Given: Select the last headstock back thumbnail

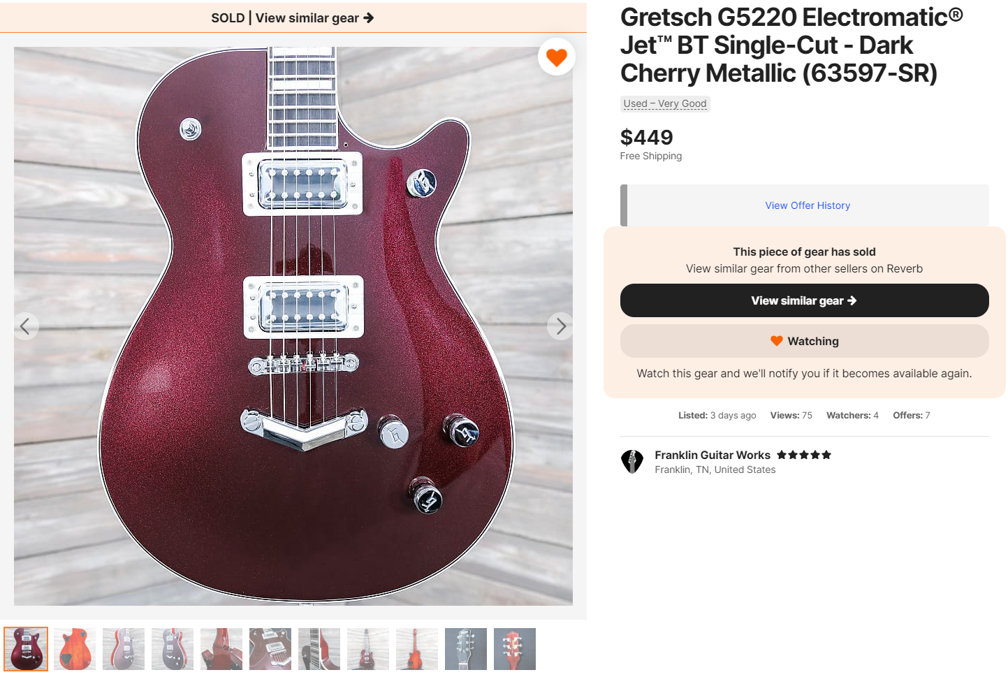Looking at the screenshot, I should pos(515,649).
